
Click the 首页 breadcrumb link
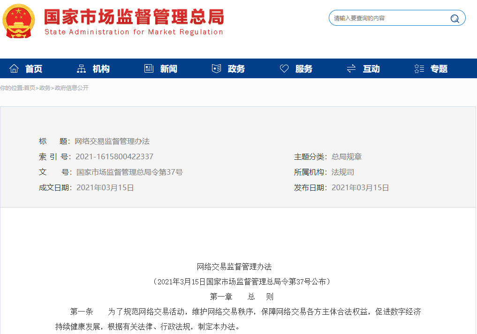click(30, 88)
